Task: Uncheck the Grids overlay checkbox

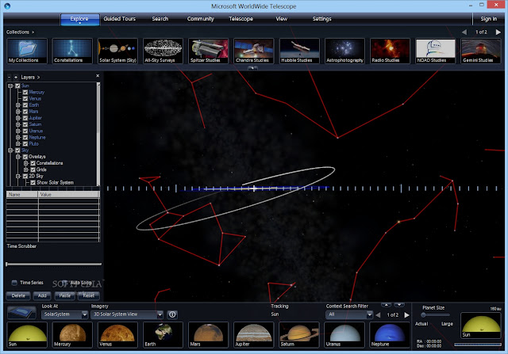Action: point(33,169)
